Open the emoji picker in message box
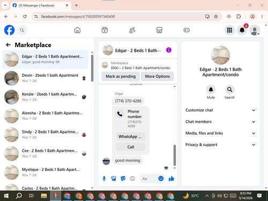Image resolution: width=268 pixels, height=201 pixels. click(x=161, y=178)
